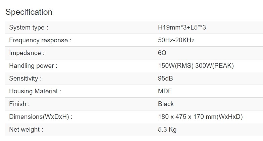Select the Sensitivity label
Screen dimensions: 263x141
click(x=25, y=79)
